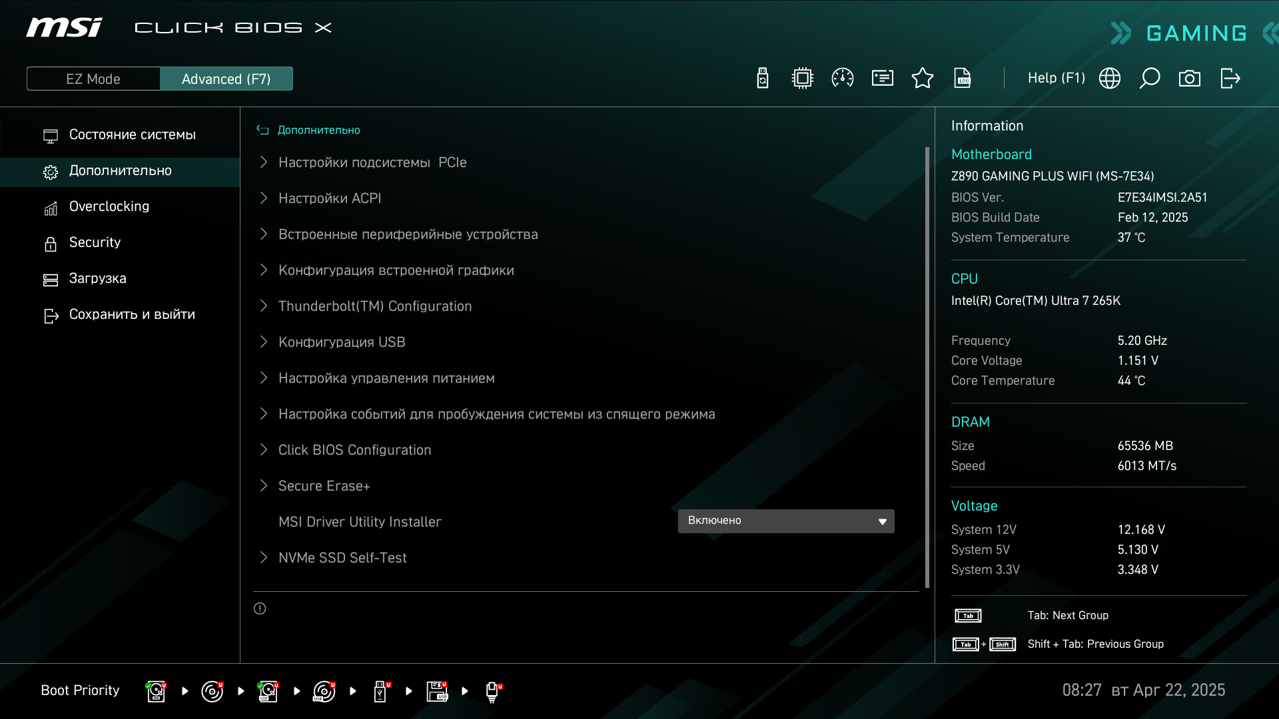Open Security section
This screenshot has width=1279, height=719.
pyautogui.click(x=120, y=243)
